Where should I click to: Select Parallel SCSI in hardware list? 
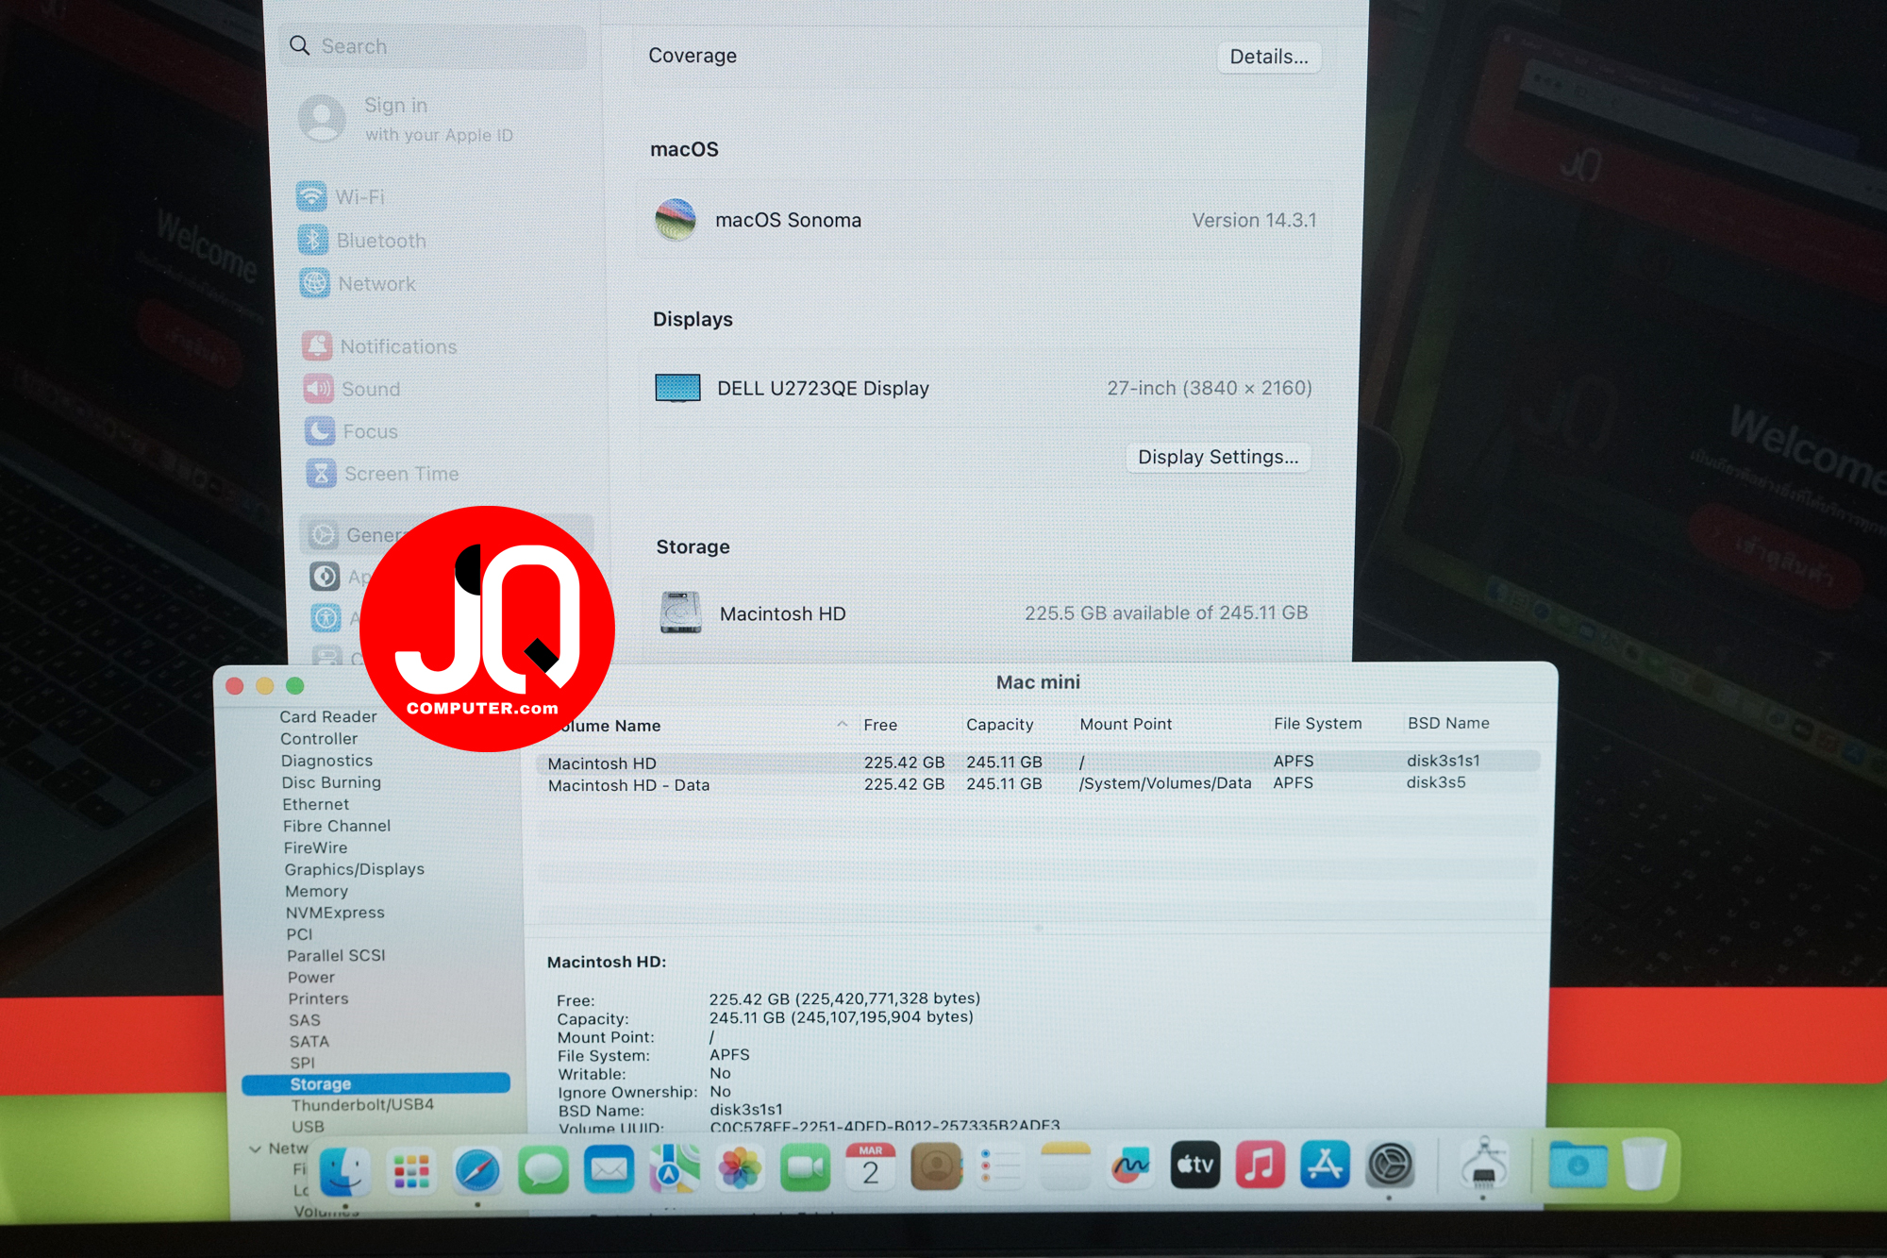(x=336, y=955)
